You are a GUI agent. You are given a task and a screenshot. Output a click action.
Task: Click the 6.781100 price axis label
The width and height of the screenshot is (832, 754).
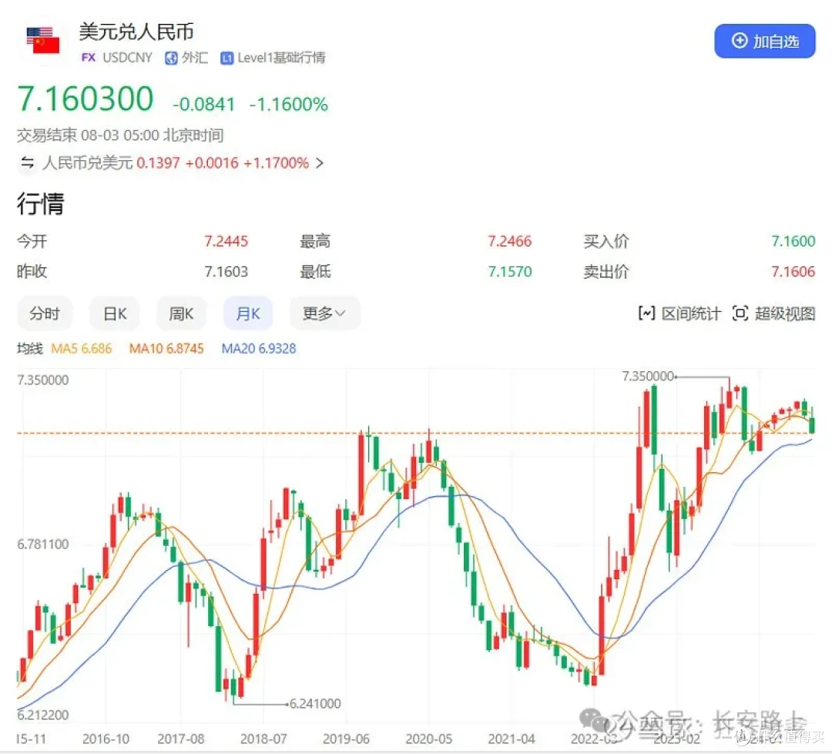click(x=43, y=544)
